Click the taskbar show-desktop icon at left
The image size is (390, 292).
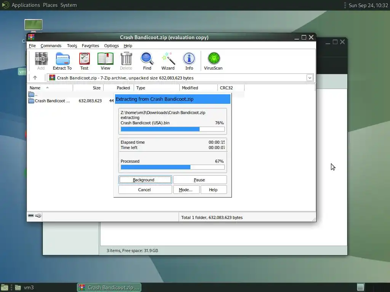pyautogui.click(x=5, y=287)
